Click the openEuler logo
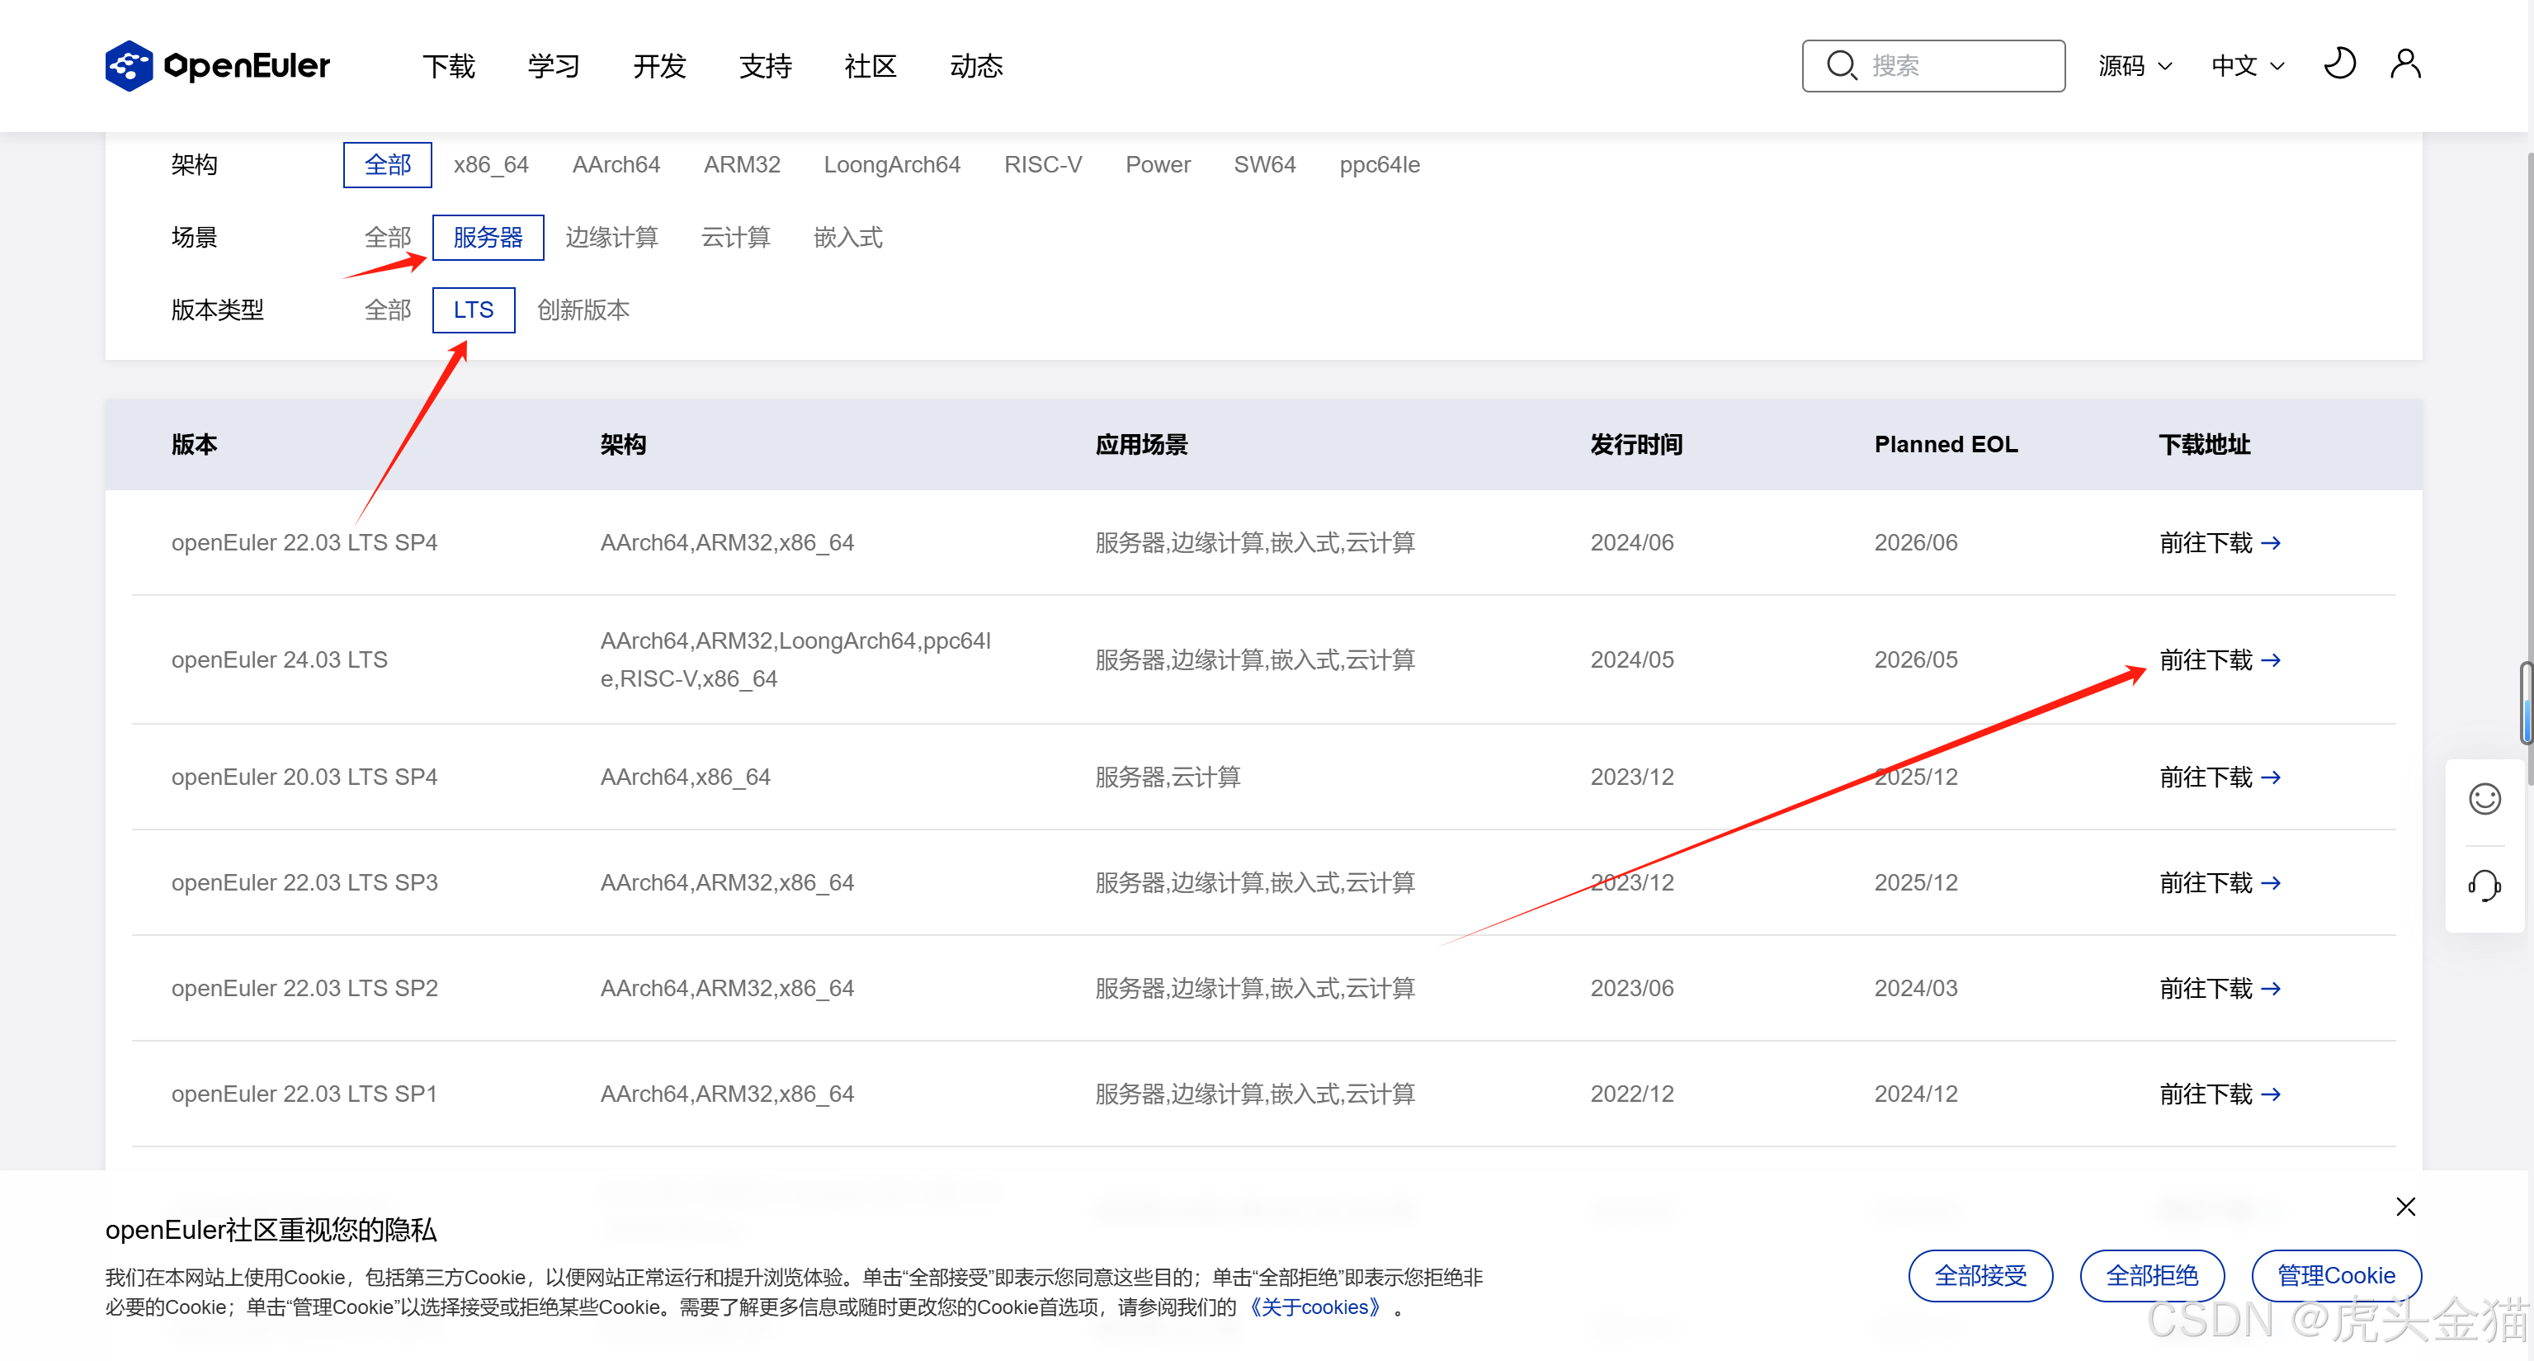This screenshot has height=1361, width=2534. 217,65
